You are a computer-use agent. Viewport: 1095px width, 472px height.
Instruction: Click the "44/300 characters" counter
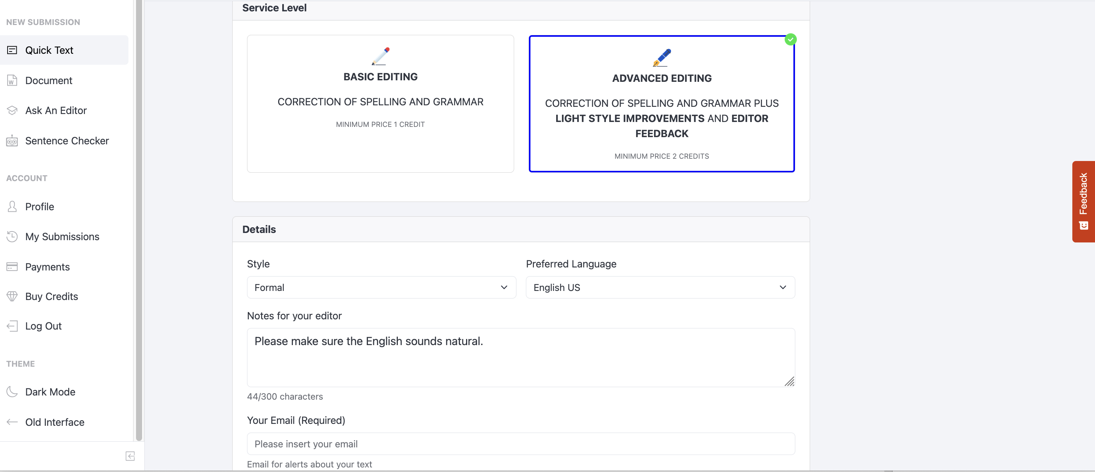tap(285, 396)
